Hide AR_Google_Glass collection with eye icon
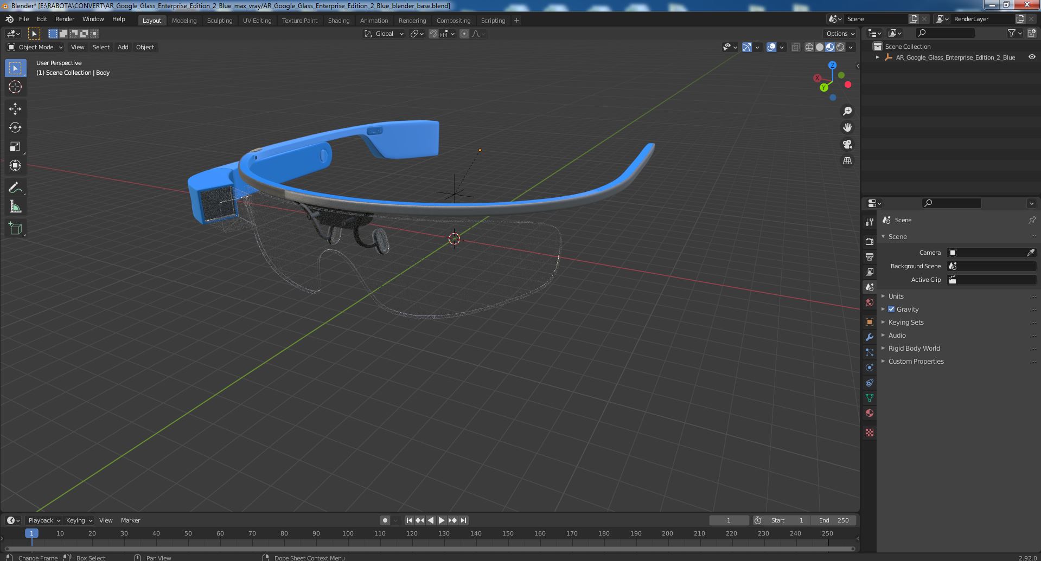1041x561 pixels. [x=1032, y=57]
